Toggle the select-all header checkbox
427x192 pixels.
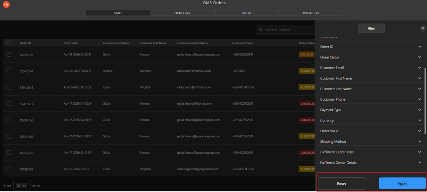pos(9,43)
